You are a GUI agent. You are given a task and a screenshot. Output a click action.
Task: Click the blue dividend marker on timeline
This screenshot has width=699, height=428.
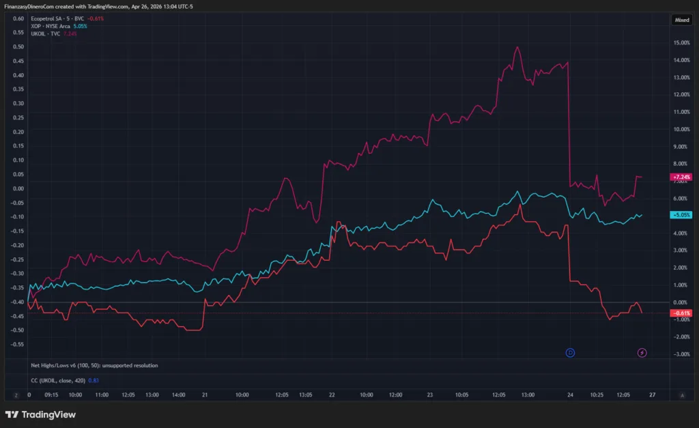(571, 352)
